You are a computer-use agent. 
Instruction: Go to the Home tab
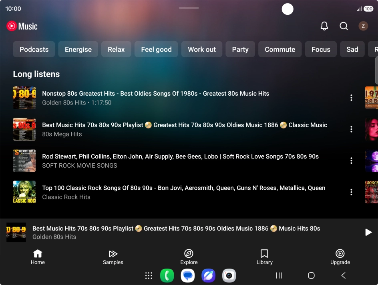[38, 257]
